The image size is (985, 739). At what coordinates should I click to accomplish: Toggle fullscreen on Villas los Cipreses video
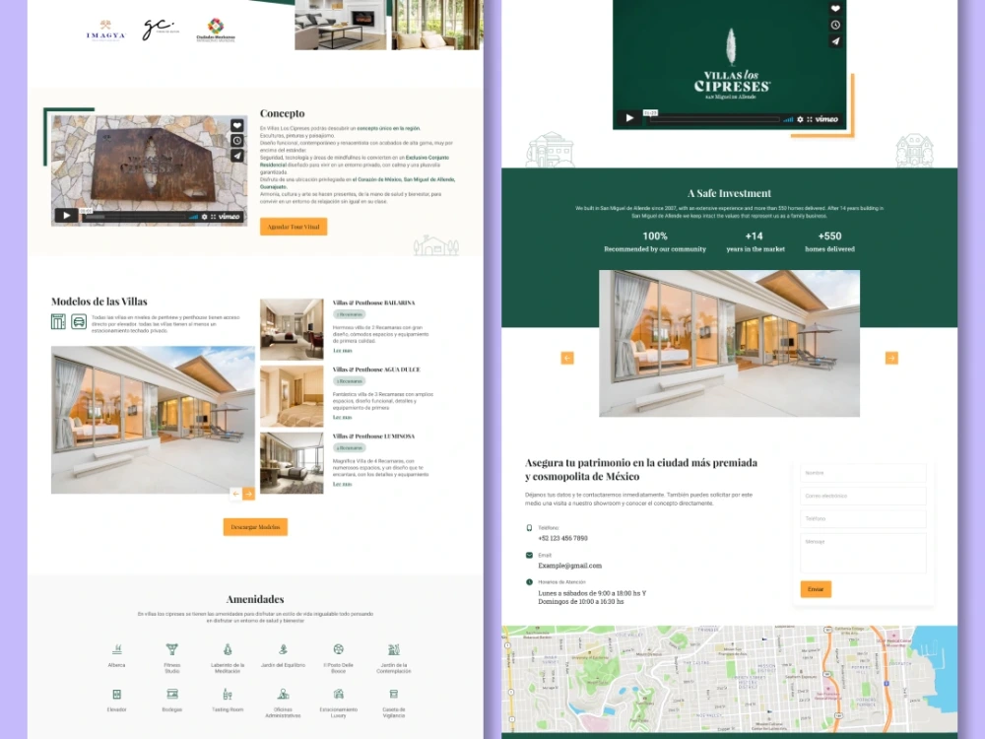pos(810,119)
